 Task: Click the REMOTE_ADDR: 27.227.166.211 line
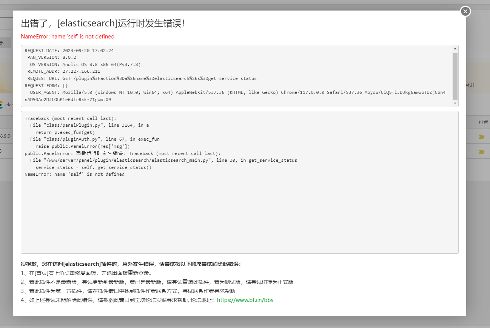pyautogui.click(x=64, y=71)
